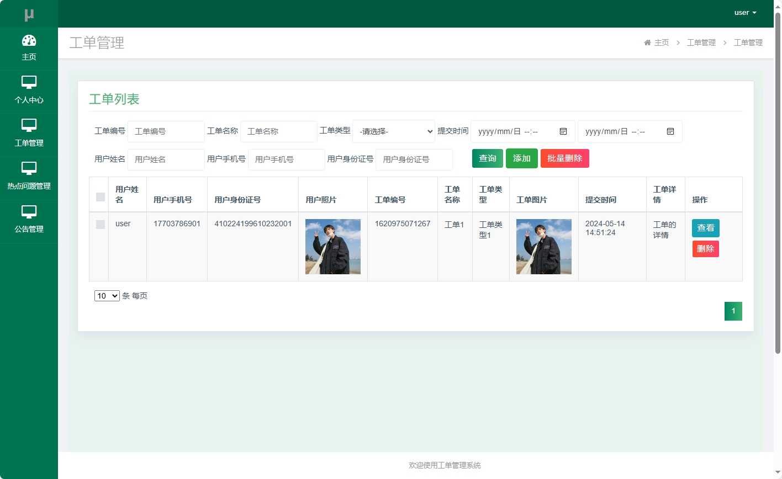Open the calendar picker for the end 提交时间
The image size is (782, 479).
point(670,131)
